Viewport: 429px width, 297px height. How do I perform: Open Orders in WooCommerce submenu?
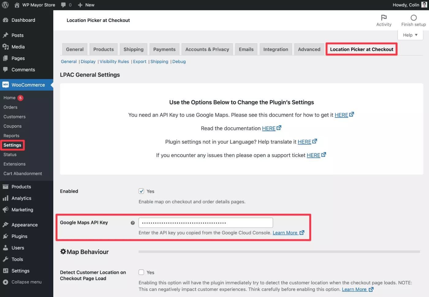coord(10,107)
